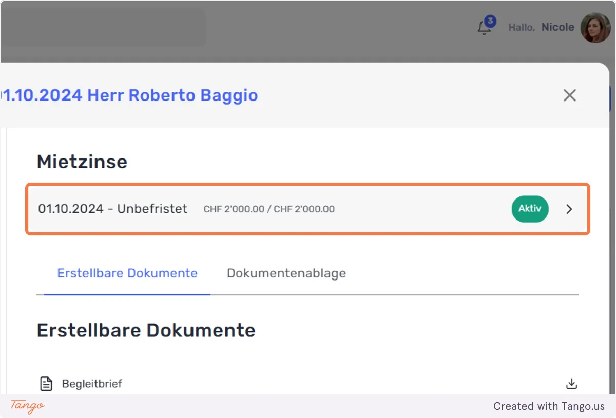
Task: Click the CHF 2'000.00 rent amount text
Action: tap(269, 209)
